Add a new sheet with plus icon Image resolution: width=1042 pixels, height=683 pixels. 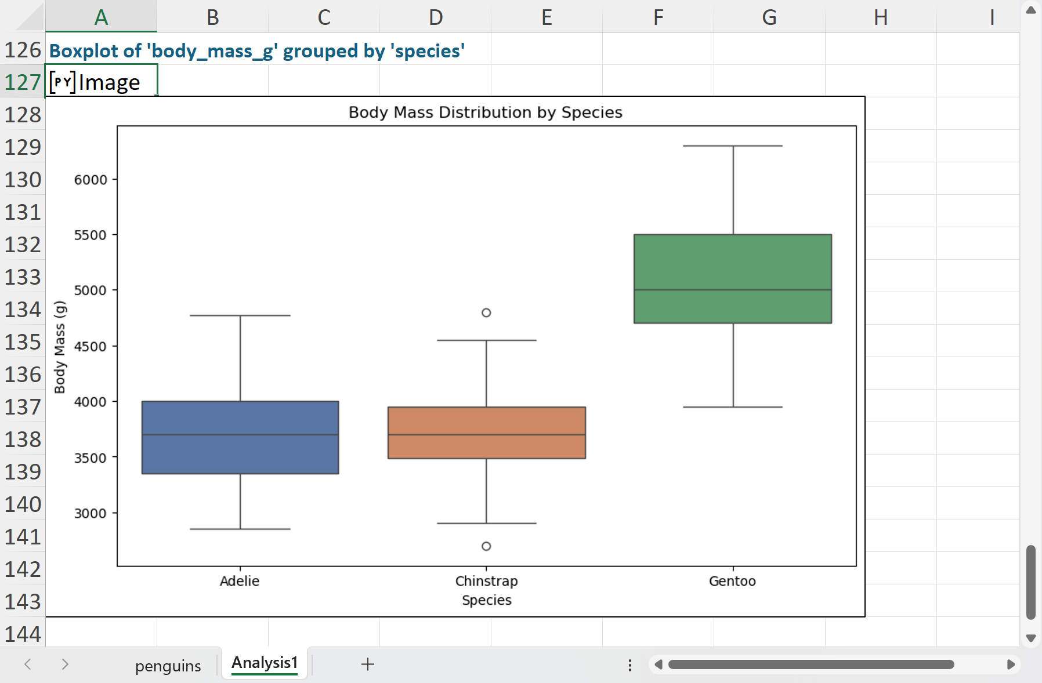367,664
